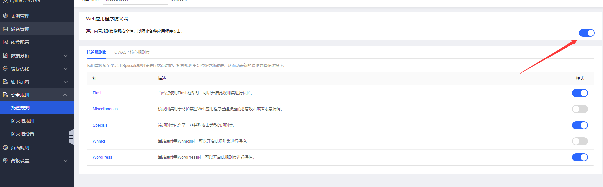Image resolution: width=603 pixels, height=187 pixels.
Task: Click the Web应用程序防火墙 section title
Action: [107, 19]
